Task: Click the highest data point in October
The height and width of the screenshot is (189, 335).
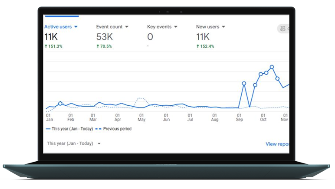Action: [272, 67]
